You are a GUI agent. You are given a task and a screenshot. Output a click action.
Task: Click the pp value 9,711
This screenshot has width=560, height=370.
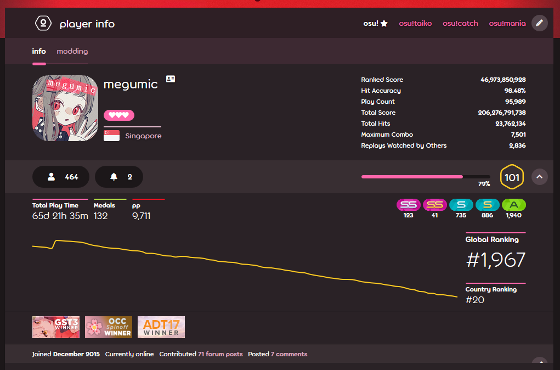(x=141, y=216)
